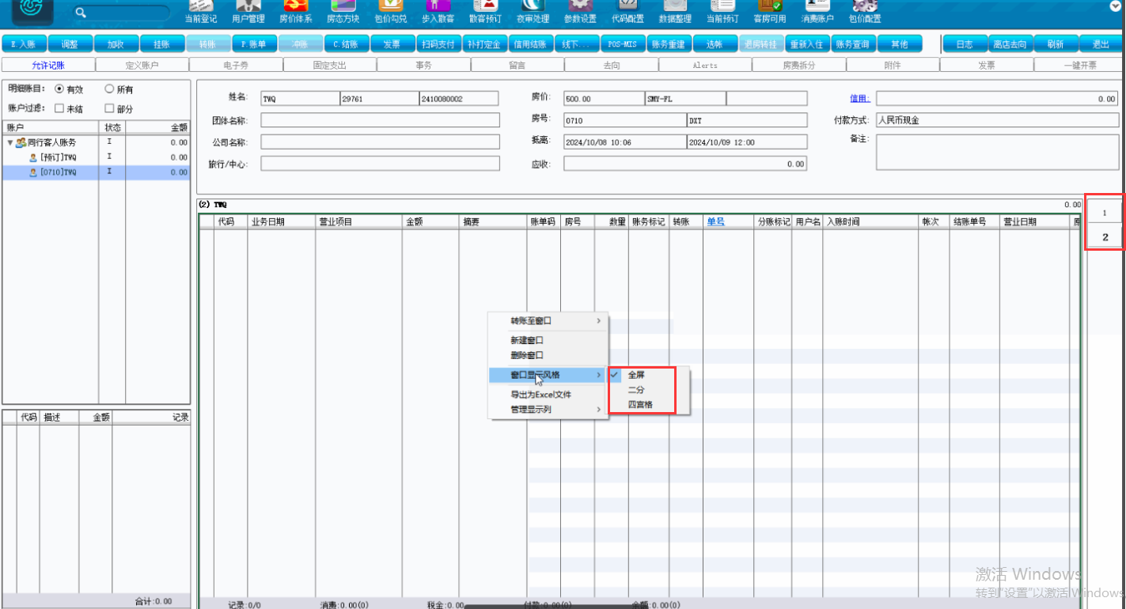This screenshot has height=609, width=1126.
Task: Click the [0710]TWQ person icon
Action: (33, 172)
